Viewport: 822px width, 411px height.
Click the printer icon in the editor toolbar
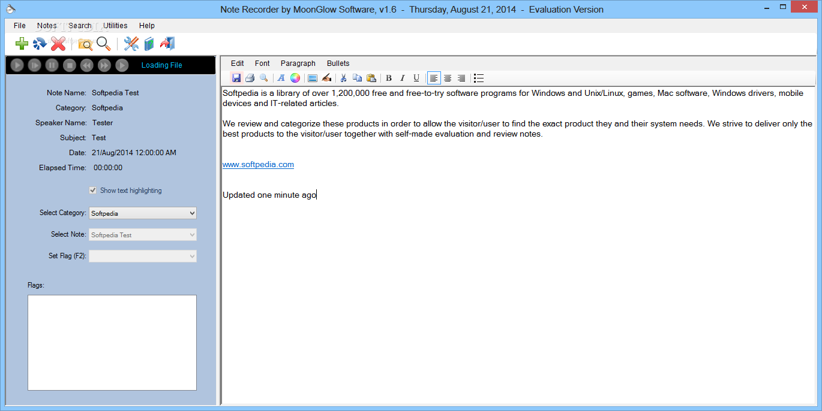250,78
